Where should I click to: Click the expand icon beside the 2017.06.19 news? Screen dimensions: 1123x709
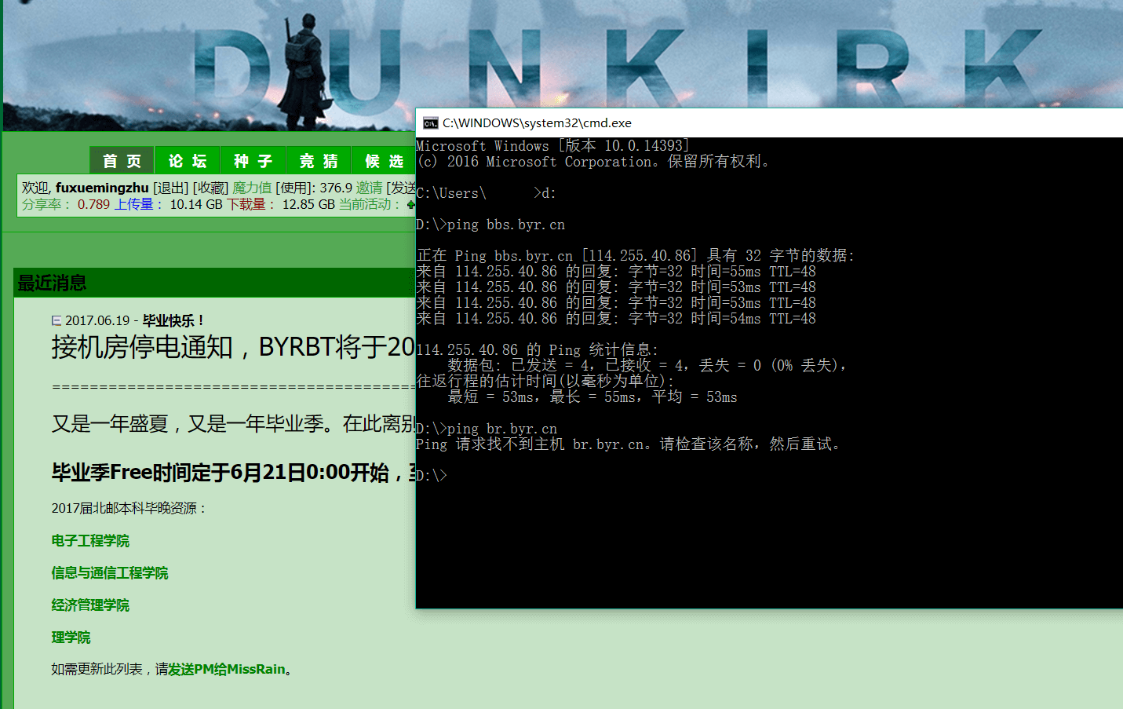click(x=57, y=320)
